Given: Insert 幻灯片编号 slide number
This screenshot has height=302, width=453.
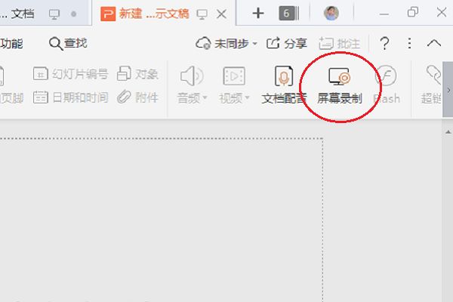Looking at the screenshot, I should pos(71,74).
